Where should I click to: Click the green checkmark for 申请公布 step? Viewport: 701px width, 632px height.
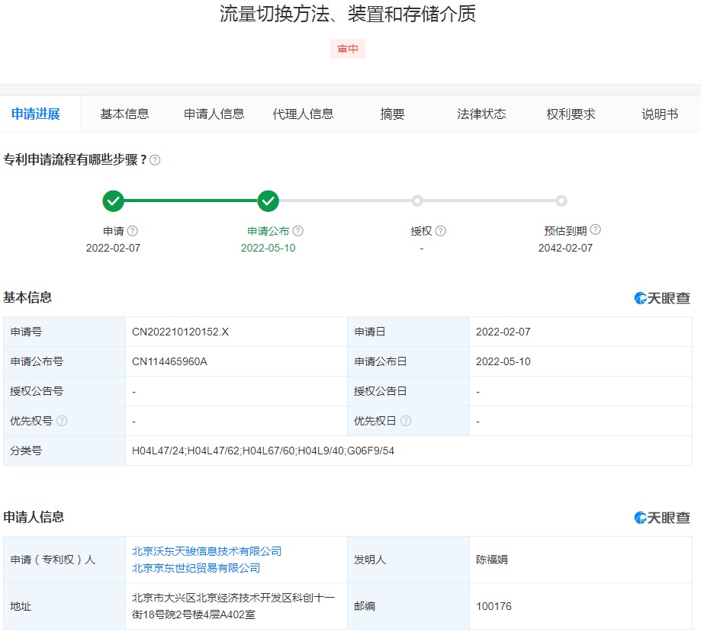(x=269, y=201)
